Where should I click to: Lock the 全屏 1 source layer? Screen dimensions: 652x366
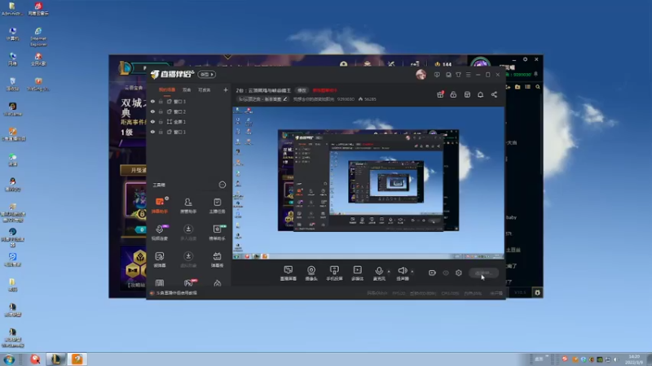click(x=161, y=121)
